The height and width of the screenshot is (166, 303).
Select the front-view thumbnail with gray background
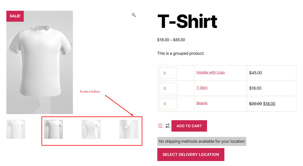(54, 129)
